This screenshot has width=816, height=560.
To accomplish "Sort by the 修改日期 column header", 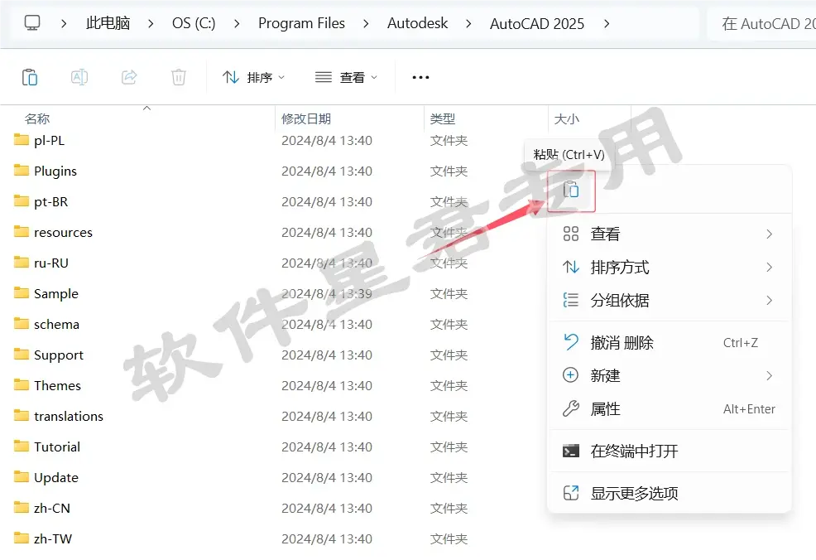I will pos(306,118).
